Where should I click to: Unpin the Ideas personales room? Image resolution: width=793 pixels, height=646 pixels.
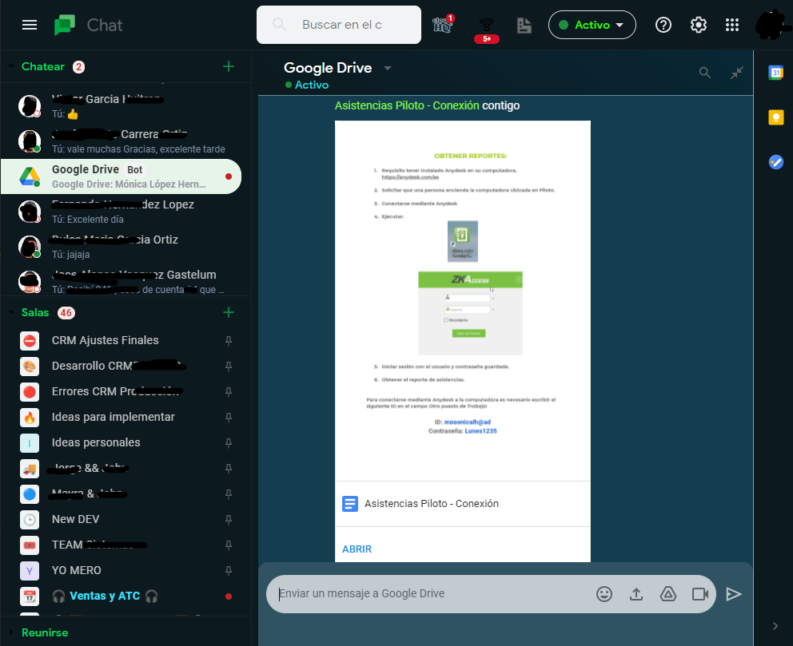click(229, 442)
